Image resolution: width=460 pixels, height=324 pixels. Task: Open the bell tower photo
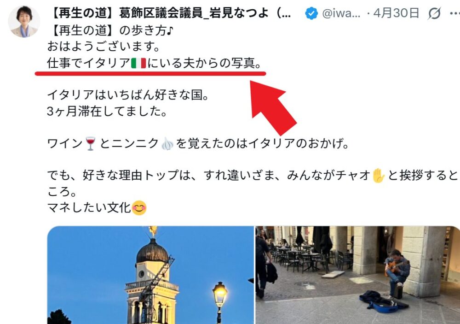(x=150, y=275)
